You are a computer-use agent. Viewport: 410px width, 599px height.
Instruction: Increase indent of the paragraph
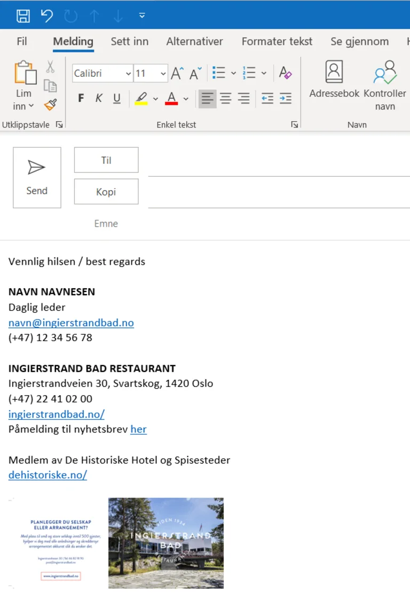pos(286,98)
